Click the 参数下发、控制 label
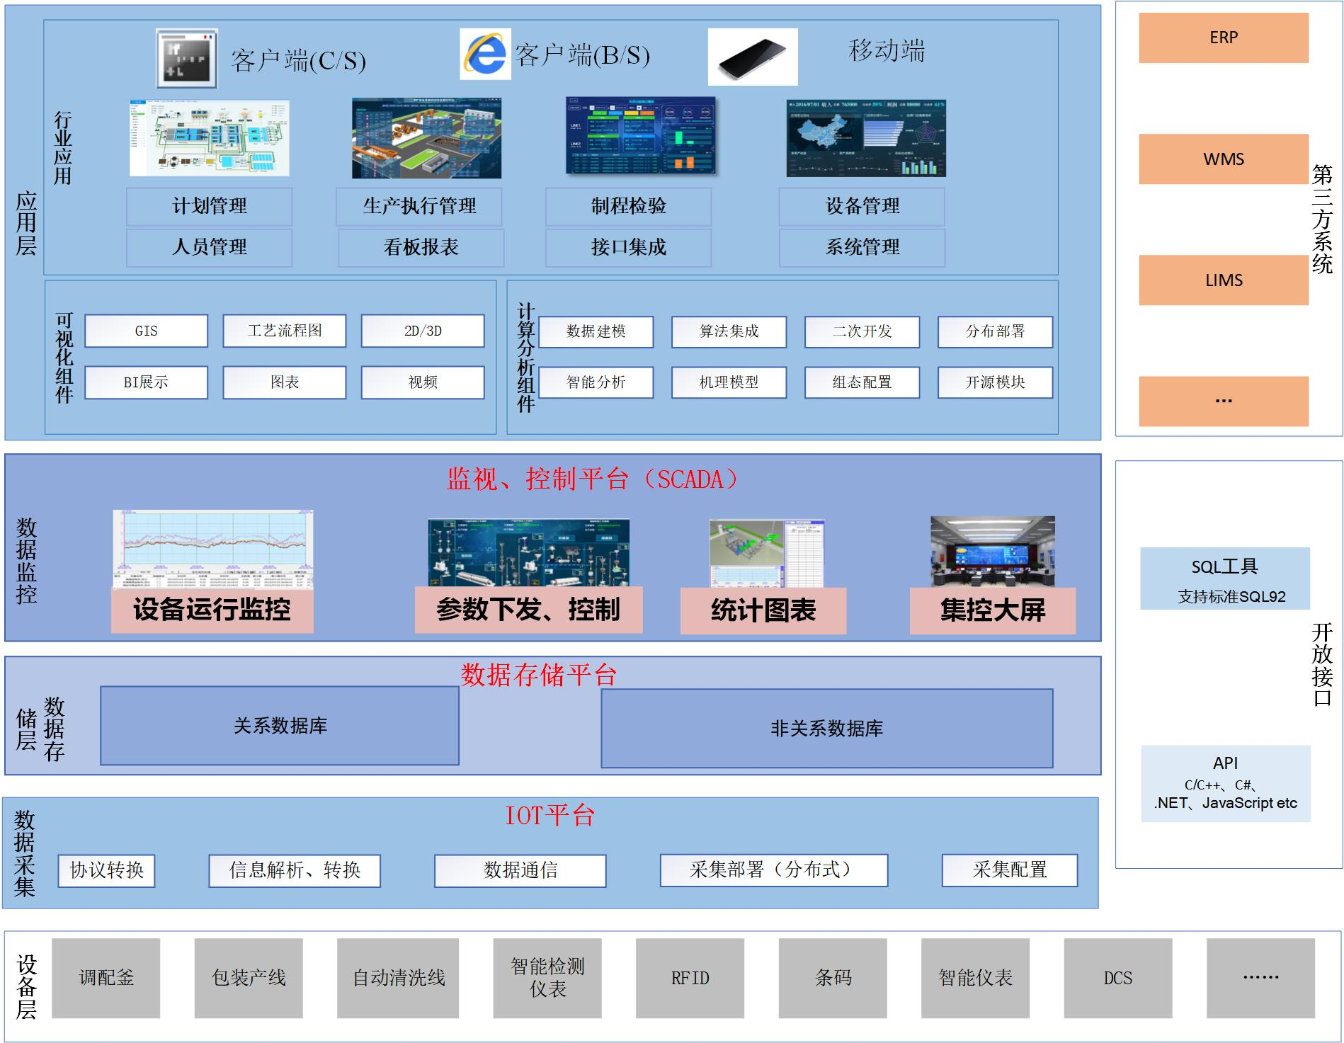 pyautogui.click(x=529, y=610)
